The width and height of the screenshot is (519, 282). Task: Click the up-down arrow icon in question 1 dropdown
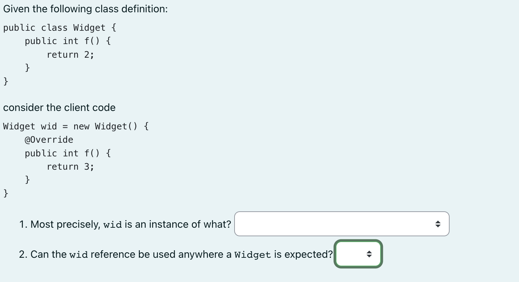pos(438,224)
